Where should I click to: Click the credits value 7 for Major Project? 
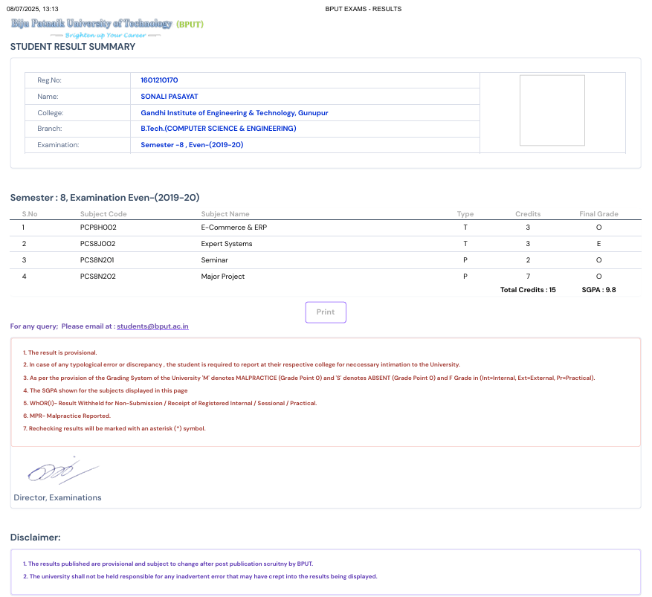(528, 277)
